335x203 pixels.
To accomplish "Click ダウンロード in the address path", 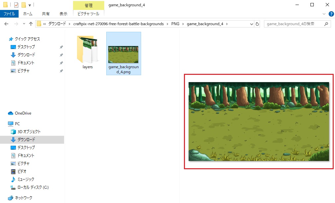I will 57,24.
